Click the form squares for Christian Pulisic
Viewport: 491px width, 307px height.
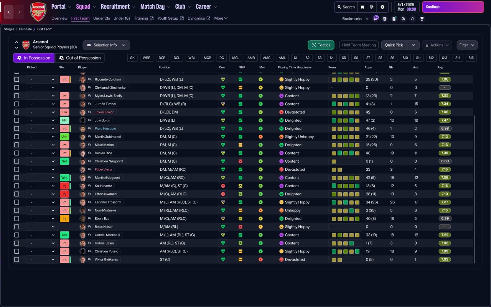coord(345,251)
